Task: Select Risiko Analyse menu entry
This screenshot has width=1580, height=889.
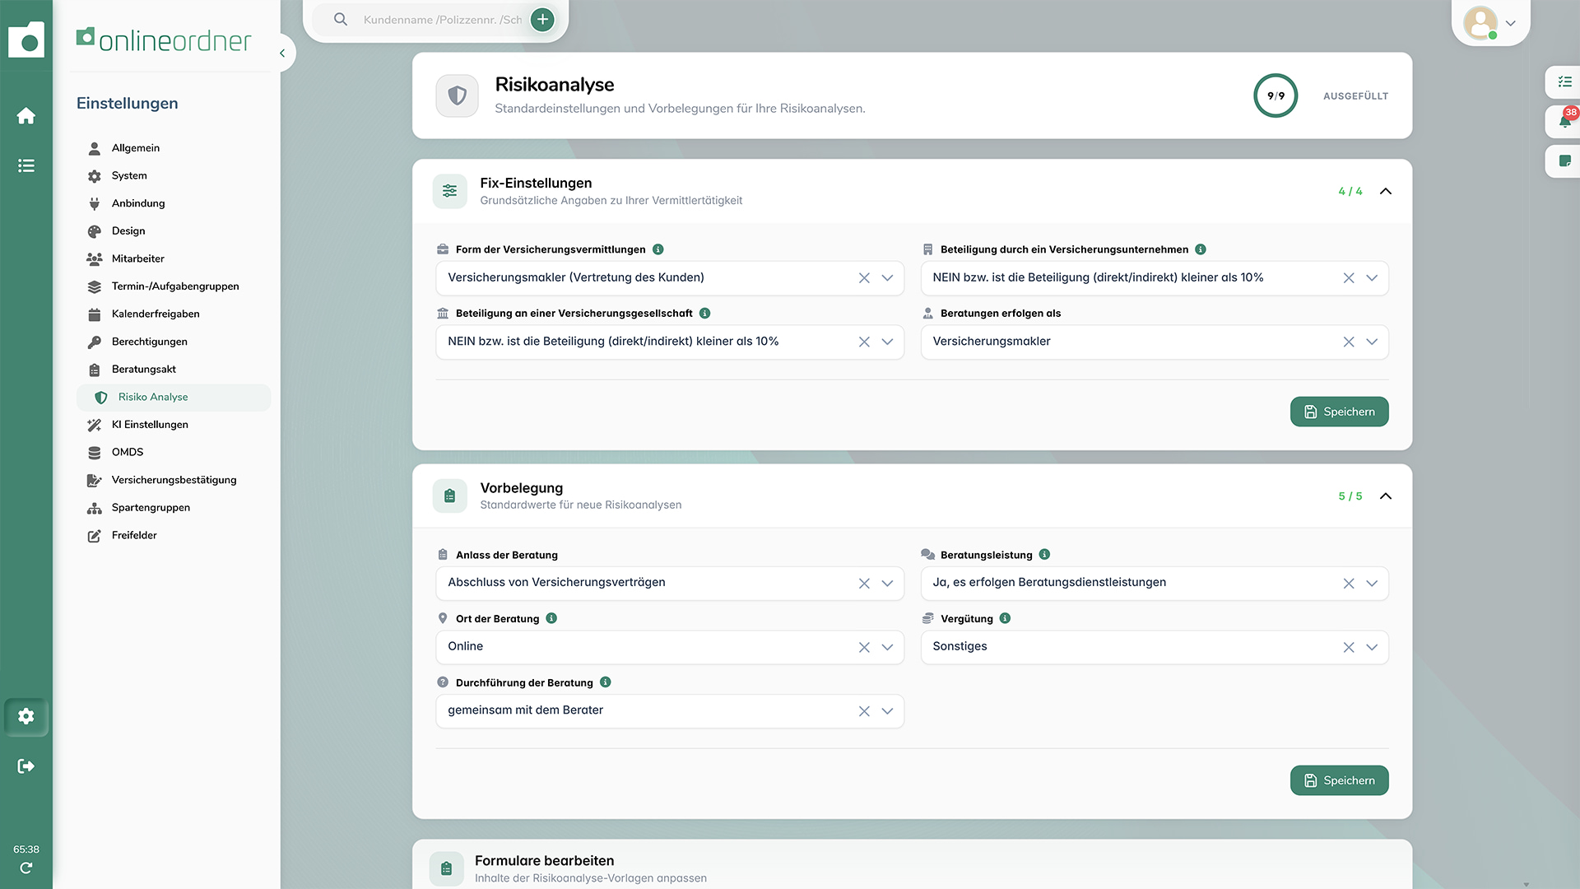Action: pyautogui.click(x=174, y=398)
